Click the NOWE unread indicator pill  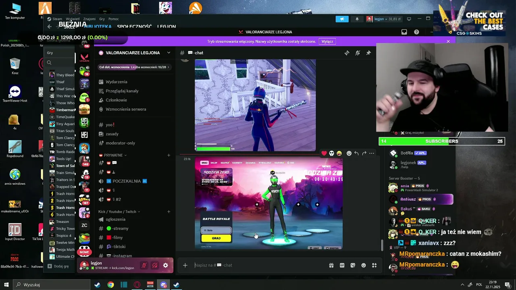[x=84, y=252]
